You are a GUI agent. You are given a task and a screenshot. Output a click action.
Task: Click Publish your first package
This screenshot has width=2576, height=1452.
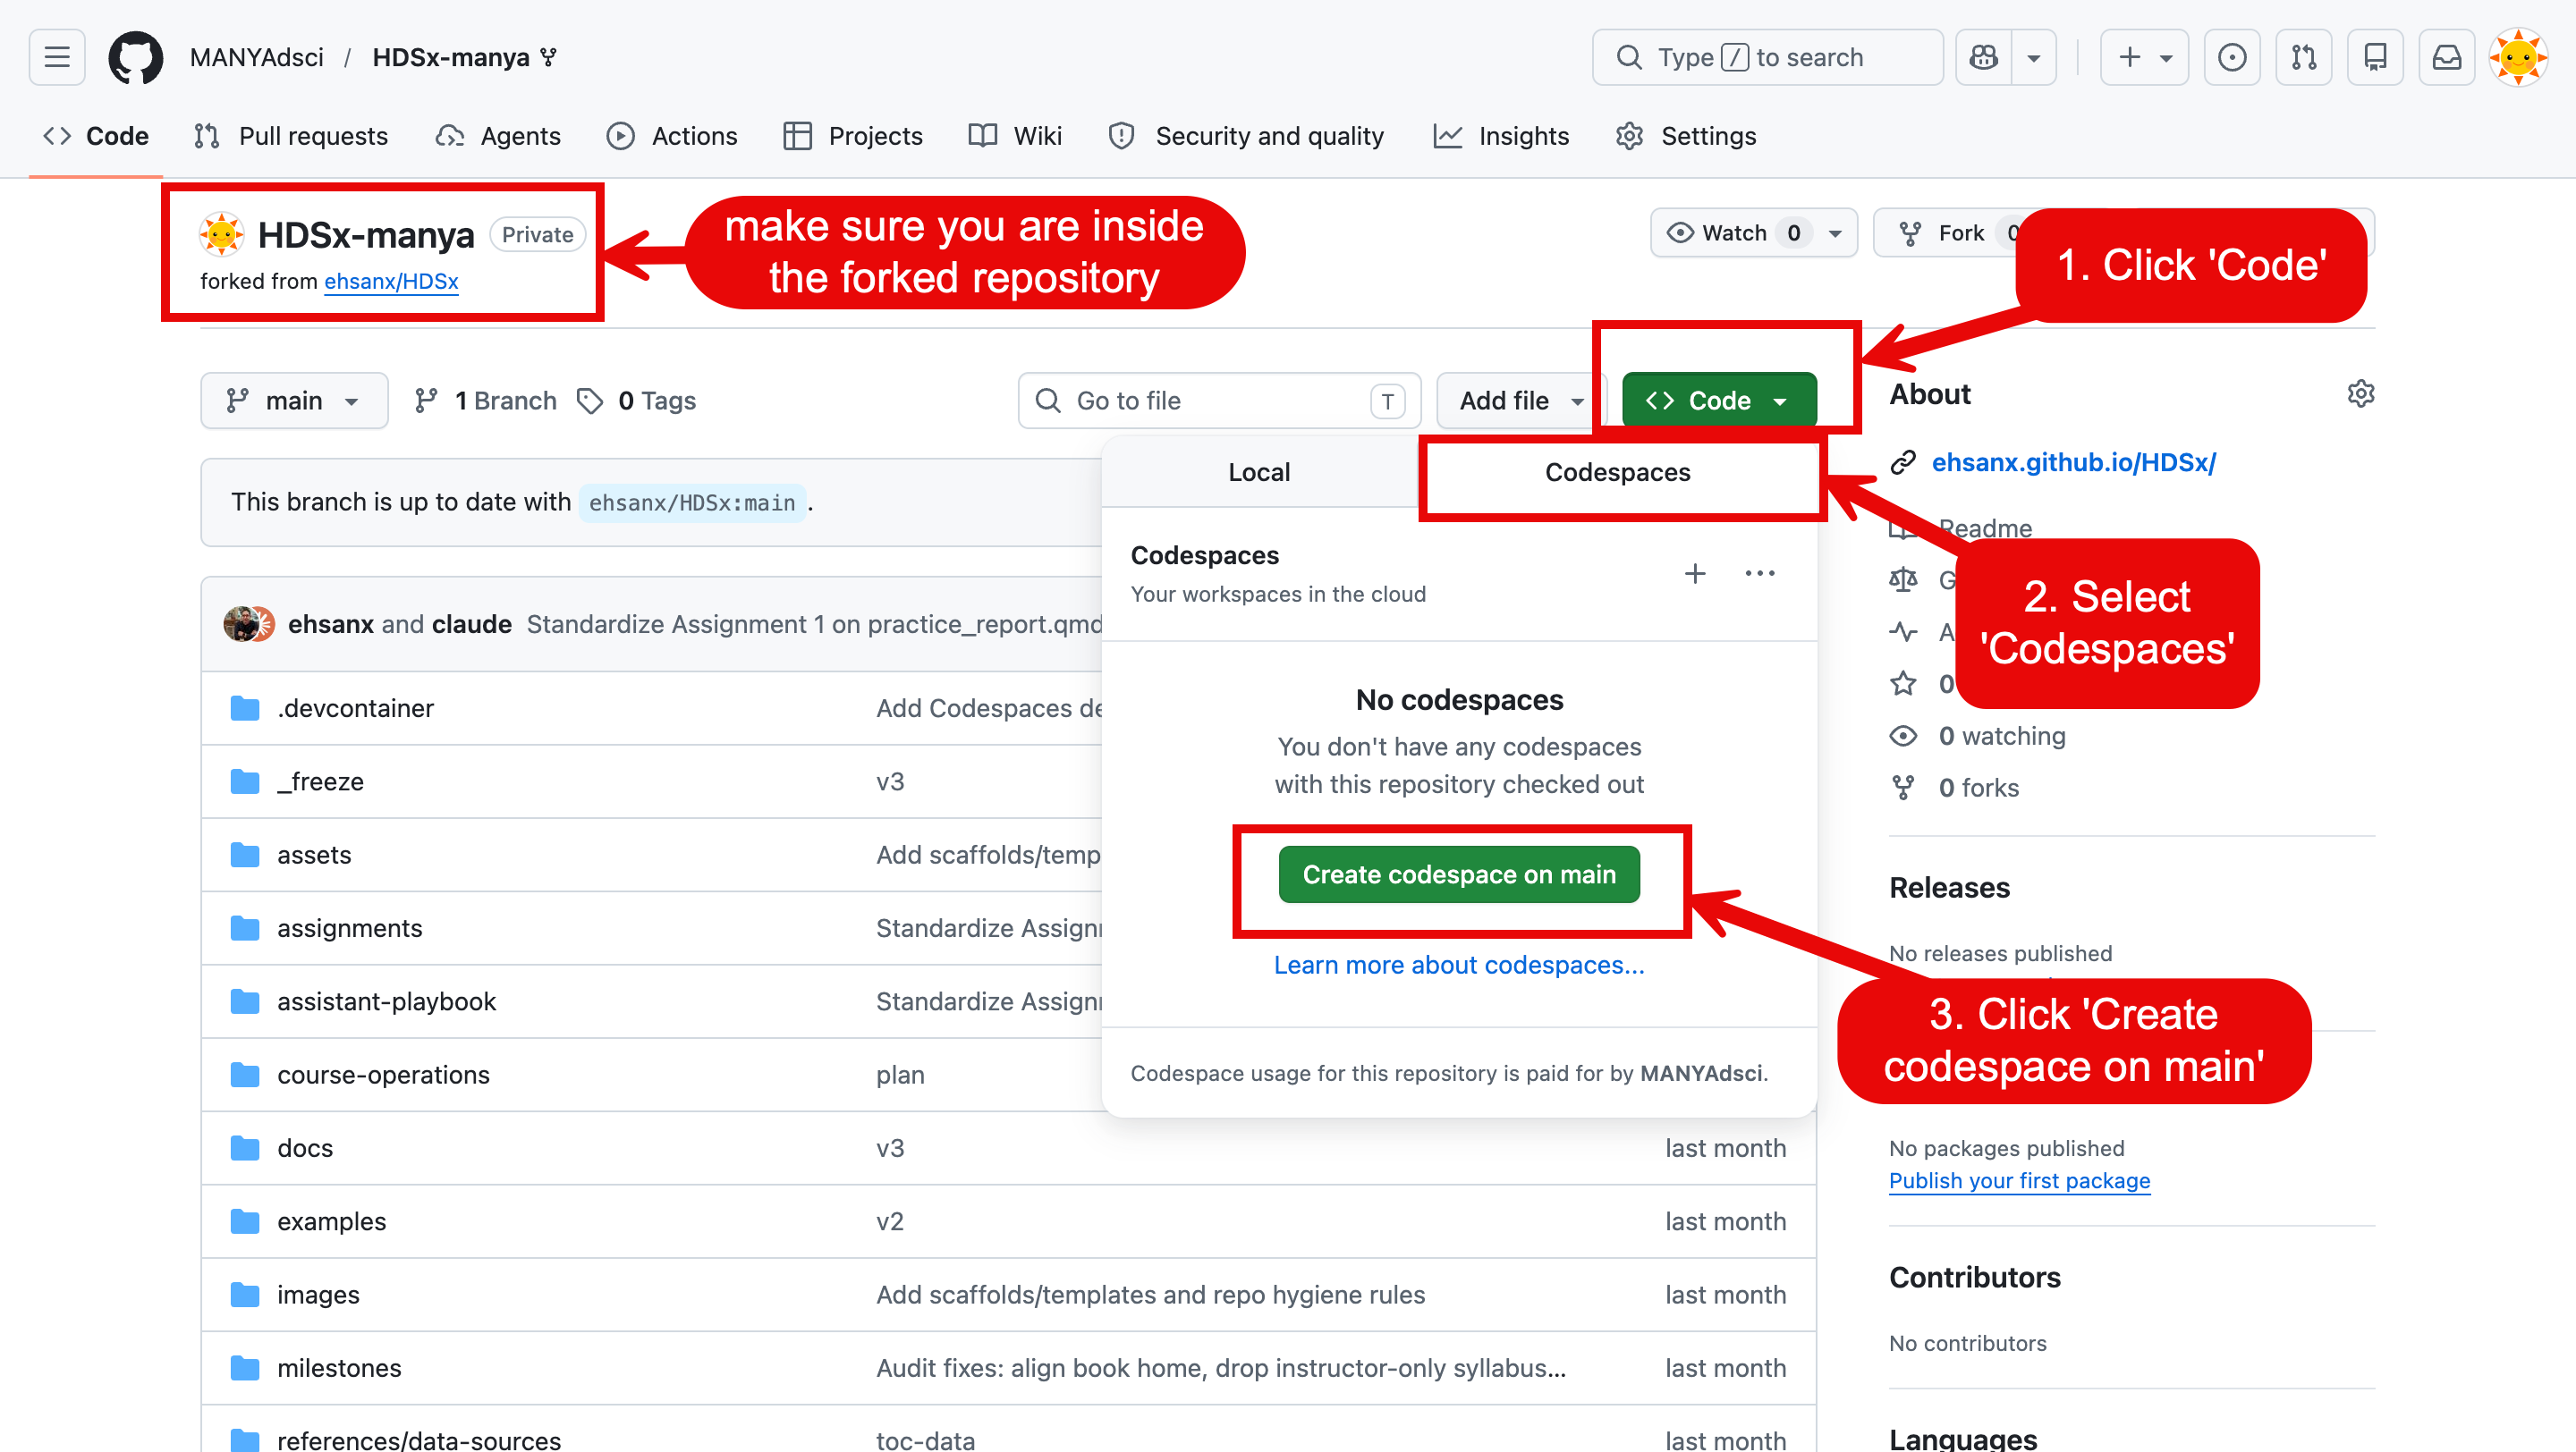[x=2019, y=1181]
